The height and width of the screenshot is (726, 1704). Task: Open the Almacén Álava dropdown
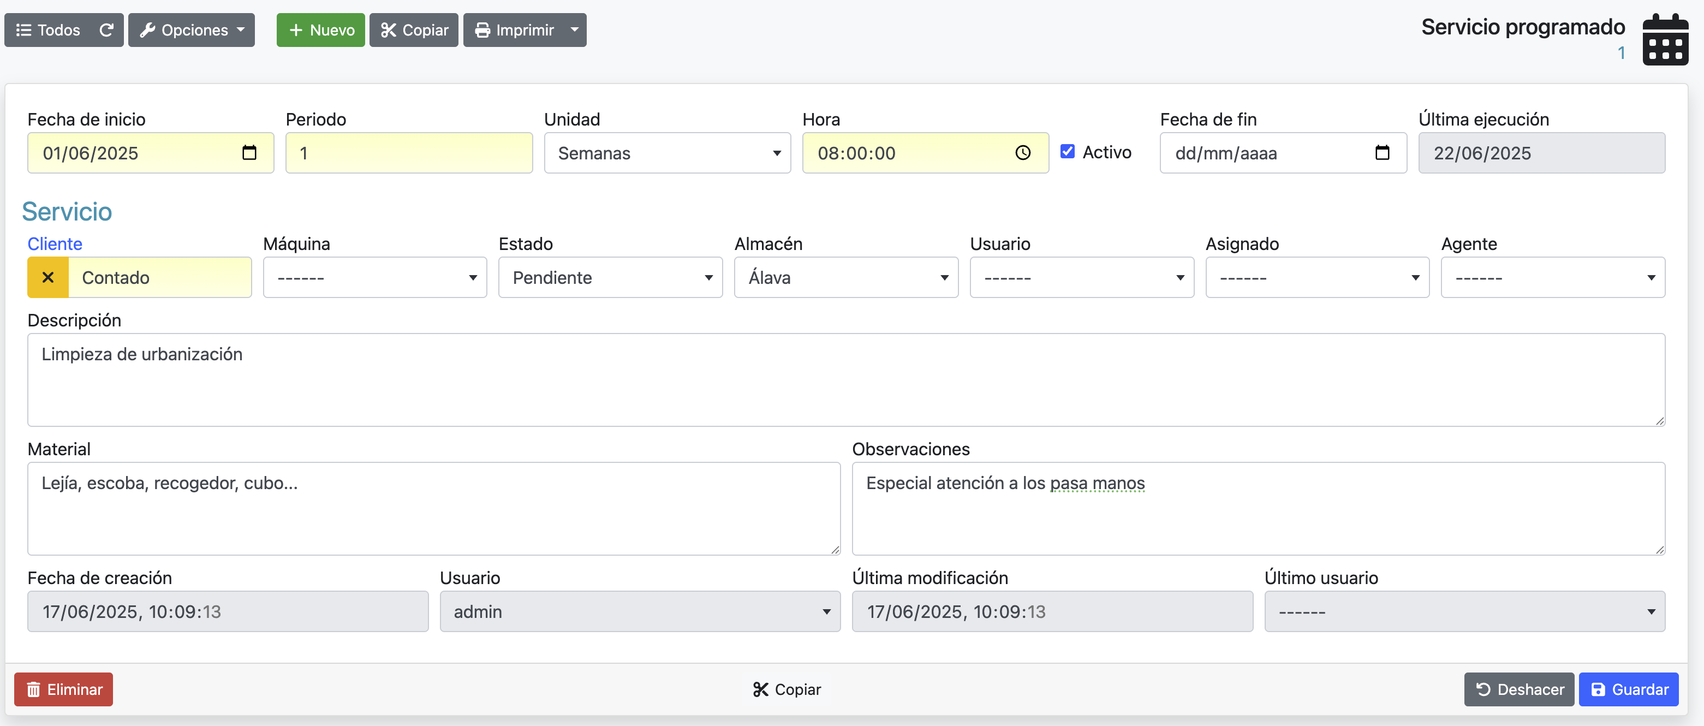pos(845,277)
